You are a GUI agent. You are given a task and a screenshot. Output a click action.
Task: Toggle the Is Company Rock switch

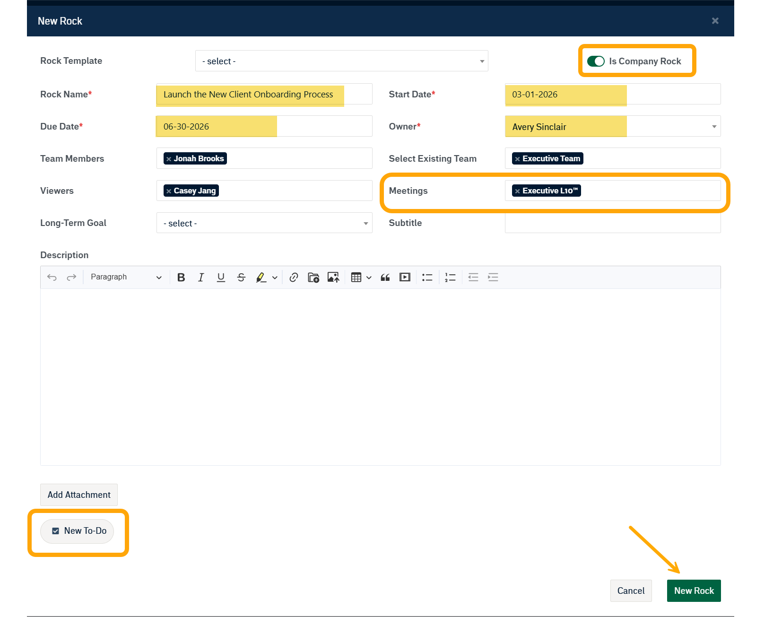point(596,61)
